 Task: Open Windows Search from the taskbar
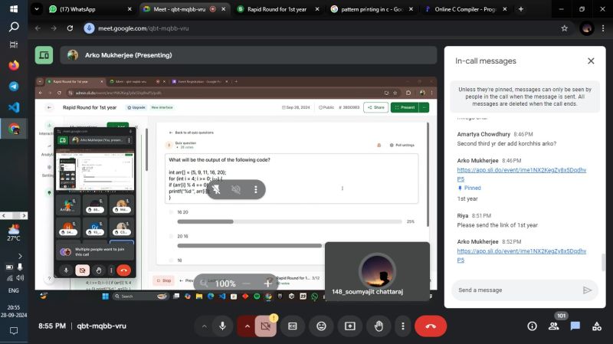(x=14, y=27)
